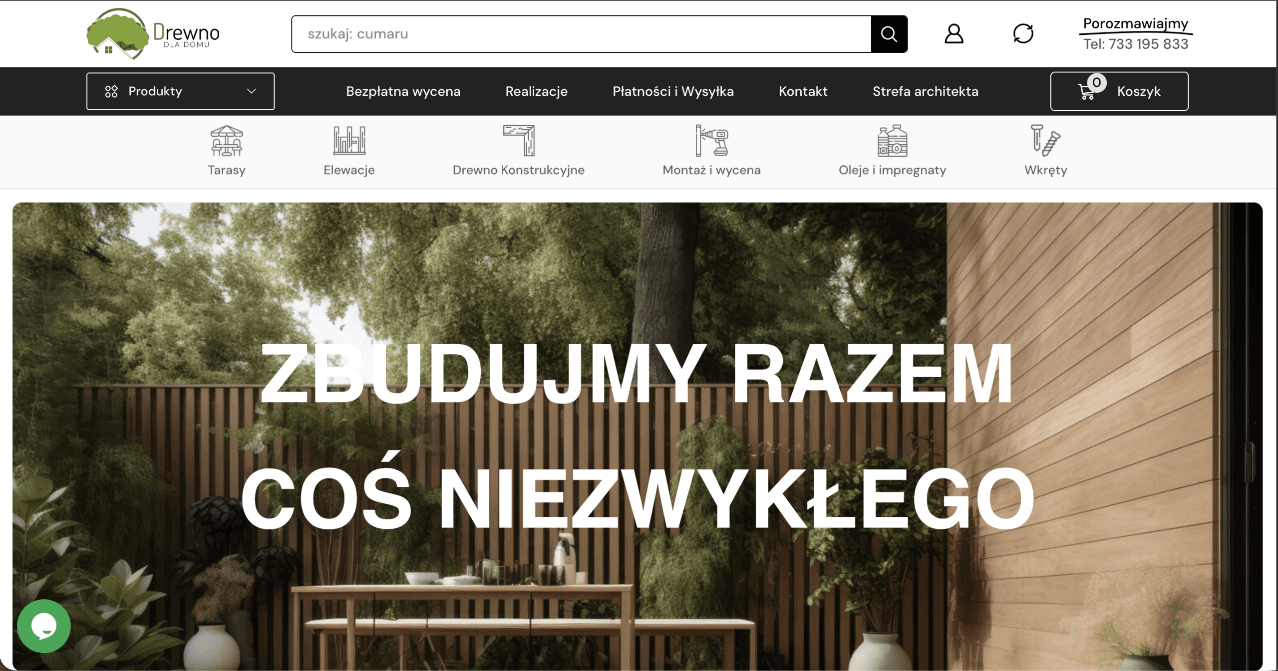Select the Elewacje fence icon
The height and width of the screenshot is (671, 1278).
click(x=349, y=141)
